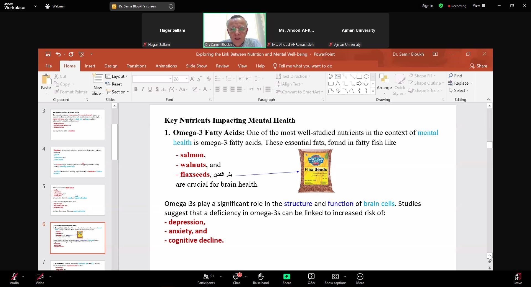Switch to the Insert ribbon tab
The image size is (531, 287).
90,66
